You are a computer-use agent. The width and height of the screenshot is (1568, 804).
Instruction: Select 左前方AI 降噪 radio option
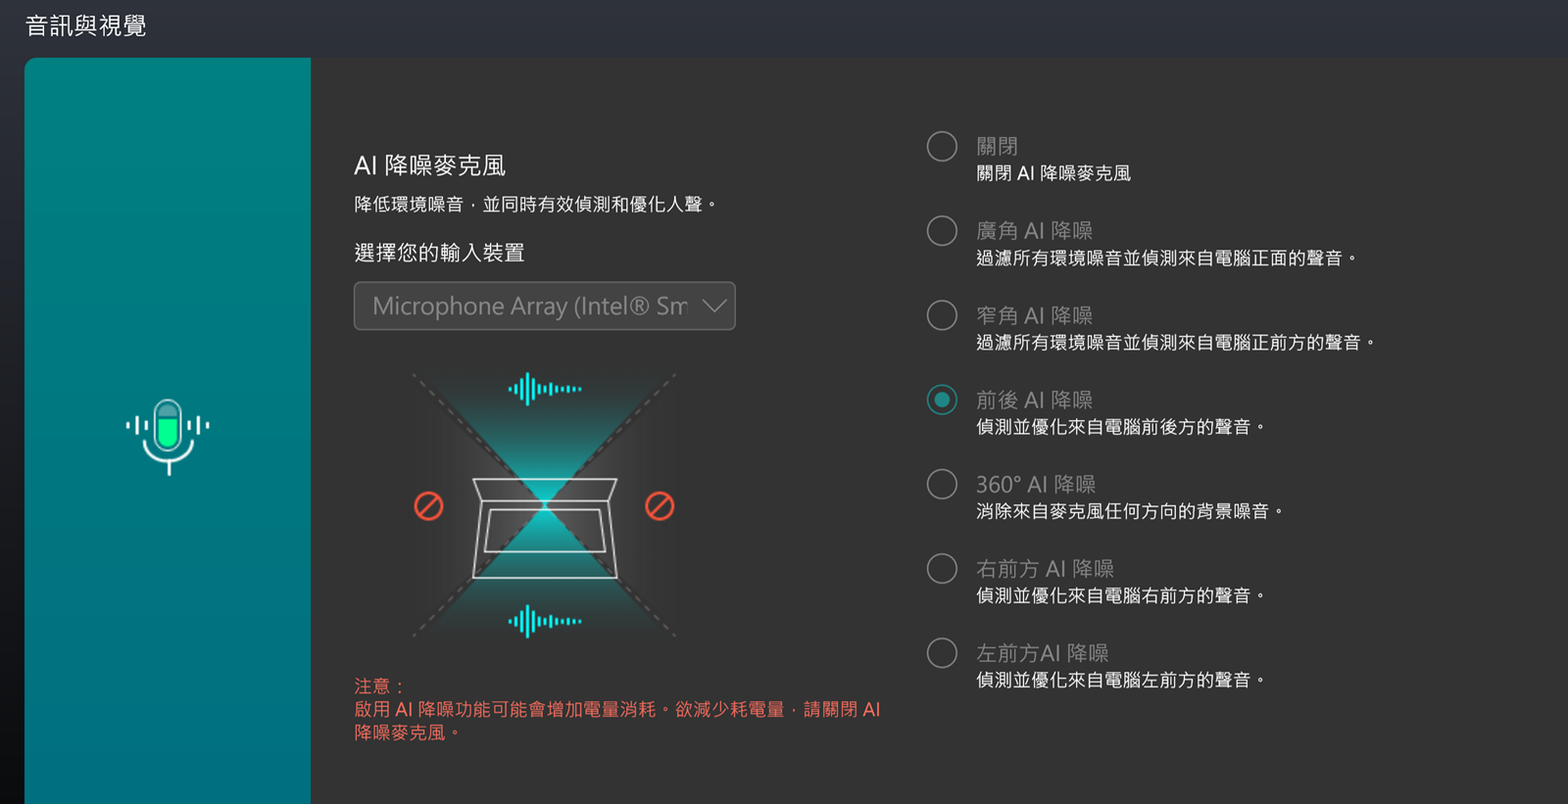942,652
